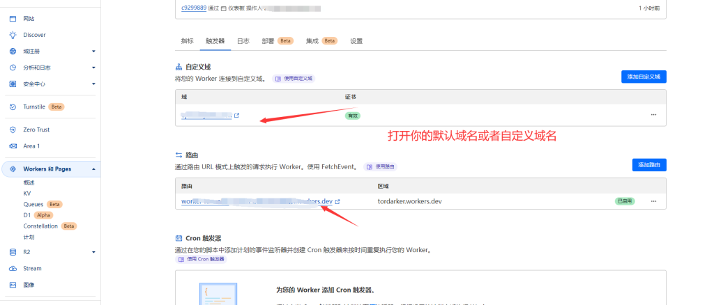Click the 区域 column header

(383, 186)
